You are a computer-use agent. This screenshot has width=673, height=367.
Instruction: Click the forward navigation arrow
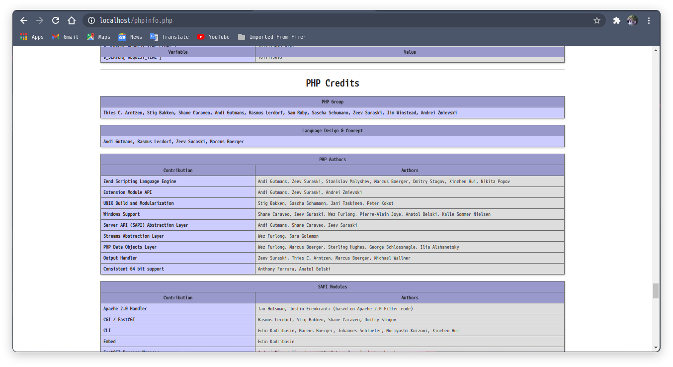click(x=39, y=20)
